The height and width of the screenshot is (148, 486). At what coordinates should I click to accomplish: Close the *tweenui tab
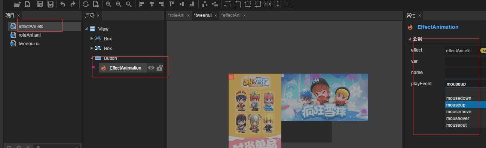click(216, 15)
